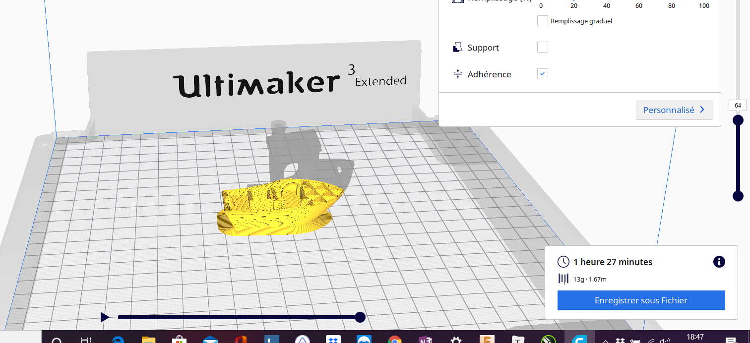Click the clock icon beside print time
The width and height of the screenshot is (750, 343).
(x=563, y=262)
